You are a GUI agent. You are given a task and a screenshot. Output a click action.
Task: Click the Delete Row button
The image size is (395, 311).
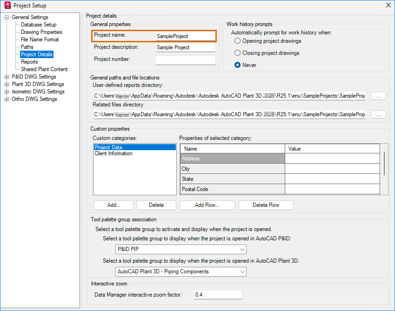point(266,205)
